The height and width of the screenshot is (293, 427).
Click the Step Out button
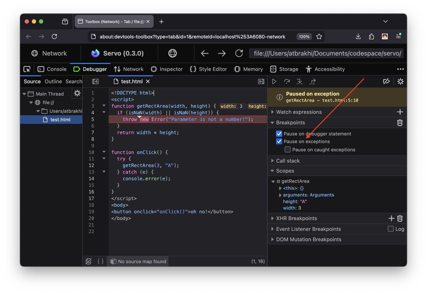[312, 82]
